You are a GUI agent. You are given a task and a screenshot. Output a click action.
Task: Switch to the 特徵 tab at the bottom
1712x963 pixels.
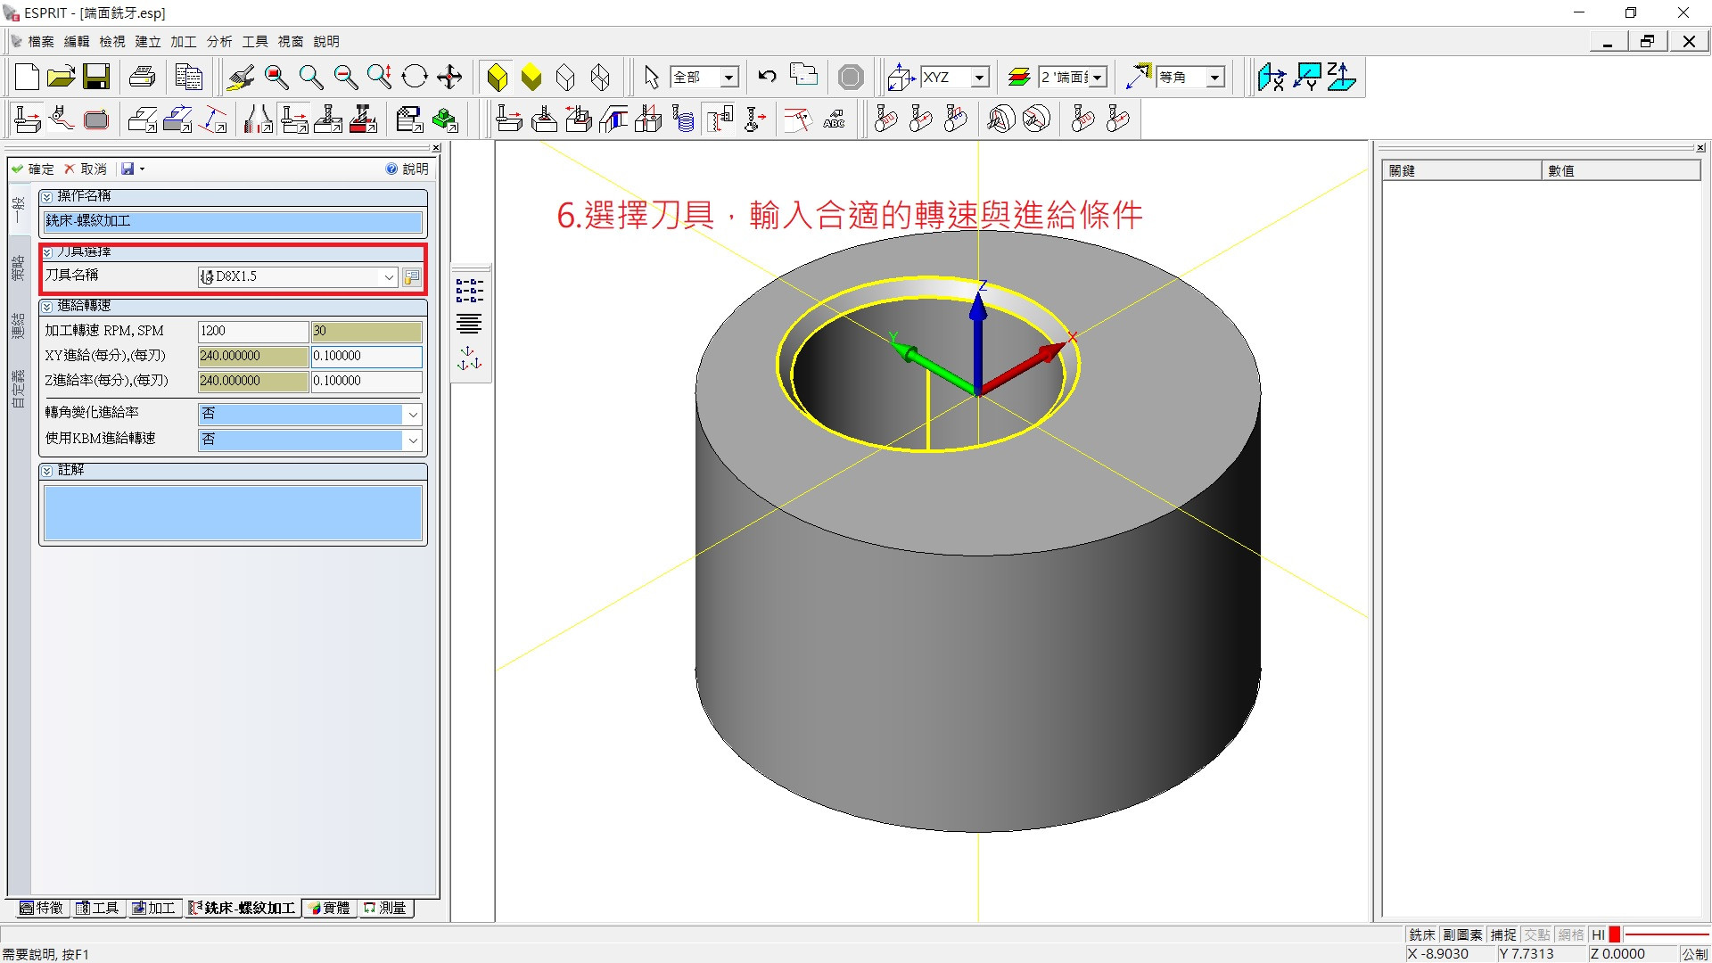coord(42,908)
